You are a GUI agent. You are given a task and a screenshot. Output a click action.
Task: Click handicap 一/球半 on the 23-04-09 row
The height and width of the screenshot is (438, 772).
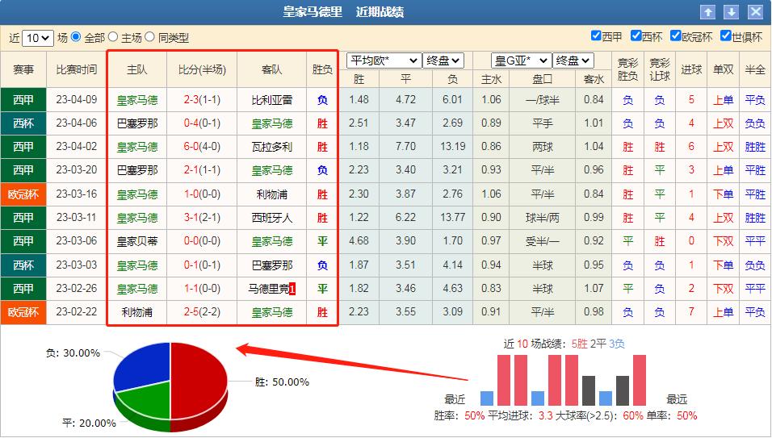click(x=543, y=100)
